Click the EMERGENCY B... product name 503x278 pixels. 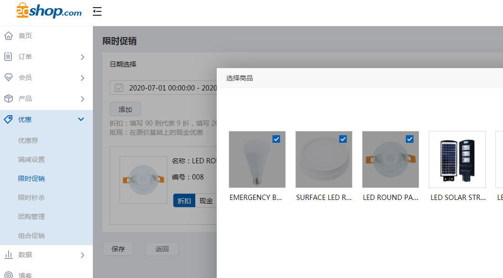(x=256, y=198)
